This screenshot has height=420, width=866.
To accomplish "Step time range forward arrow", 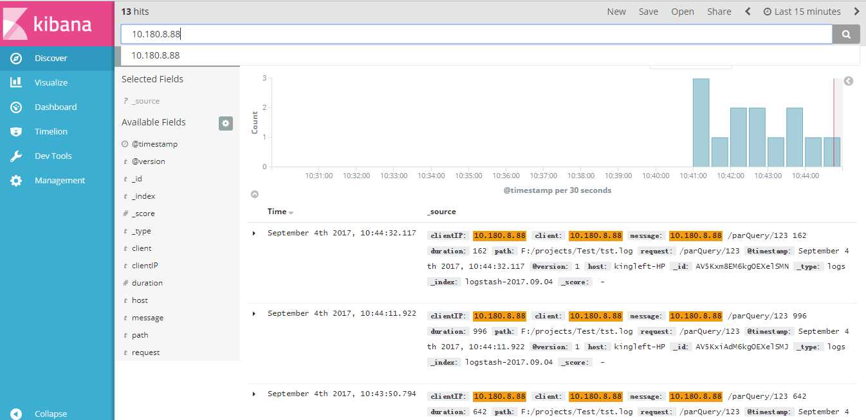I will [856, 12].
